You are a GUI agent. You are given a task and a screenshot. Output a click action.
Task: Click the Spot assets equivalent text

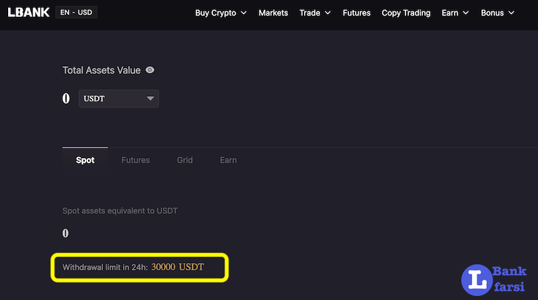[120, 211]
